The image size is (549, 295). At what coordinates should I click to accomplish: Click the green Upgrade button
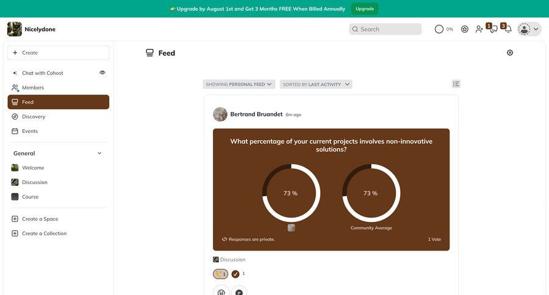(x=365, y=9)
